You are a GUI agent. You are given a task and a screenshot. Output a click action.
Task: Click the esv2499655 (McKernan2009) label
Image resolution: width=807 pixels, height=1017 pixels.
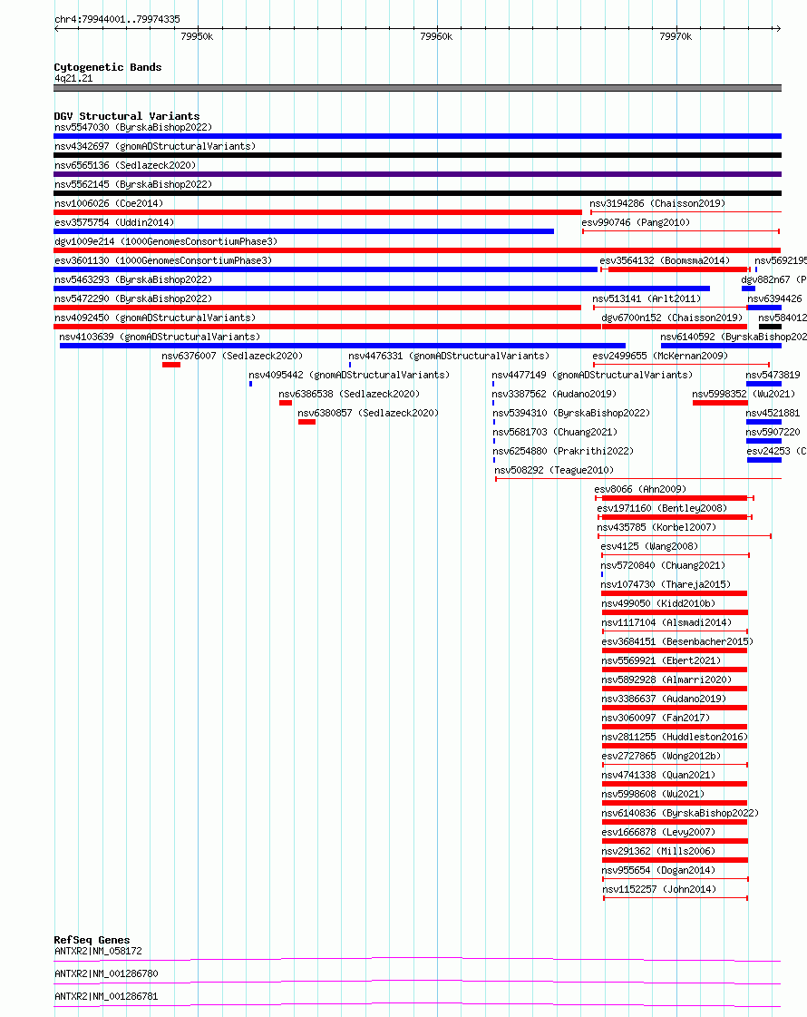click(660, 356)
